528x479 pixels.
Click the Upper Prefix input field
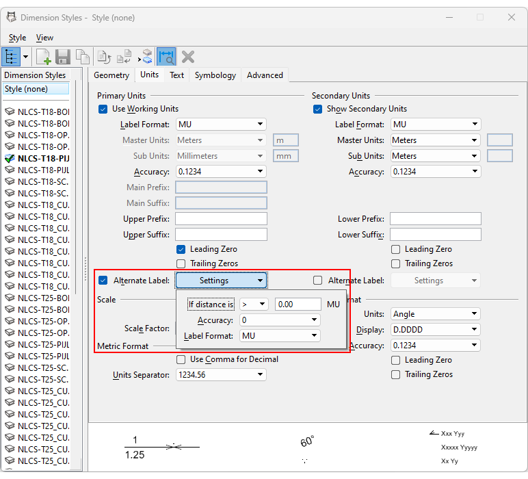[x=221, y=219]
